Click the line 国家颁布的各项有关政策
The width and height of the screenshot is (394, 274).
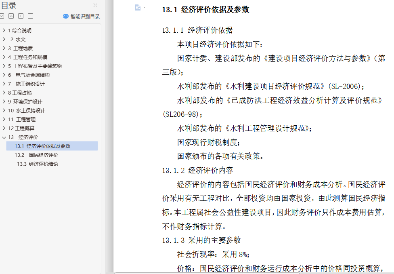click(221, 156)
